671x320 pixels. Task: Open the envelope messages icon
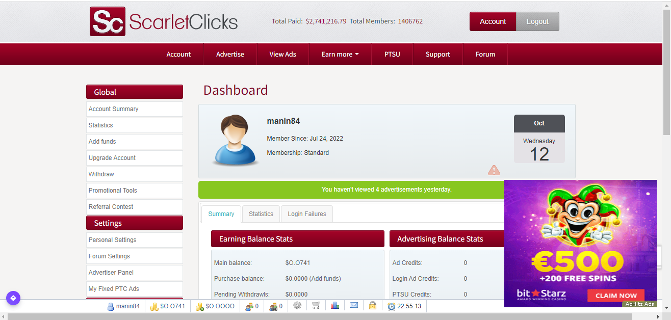pyautogui.click(x=354, y=306)
